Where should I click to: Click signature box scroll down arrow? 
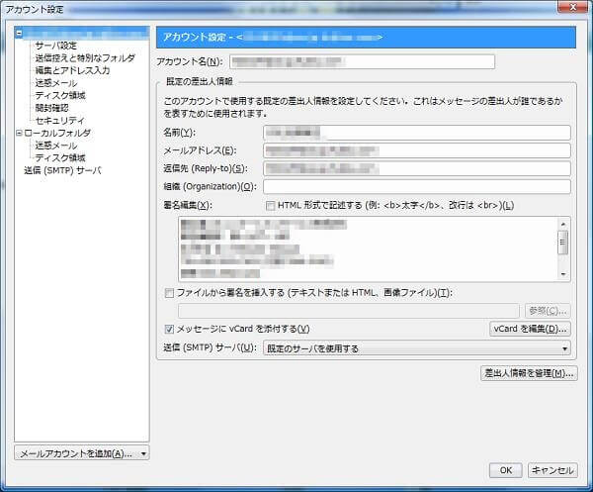(x=563, y=274)
